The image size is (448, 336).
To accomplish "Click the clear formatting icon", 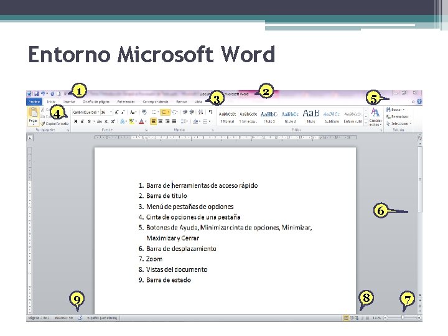I will 144,112.
